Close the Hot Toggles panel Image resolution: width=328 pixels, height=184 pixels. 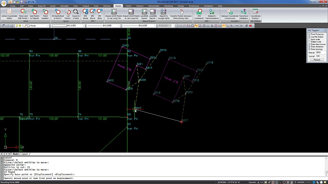(325, 30)
